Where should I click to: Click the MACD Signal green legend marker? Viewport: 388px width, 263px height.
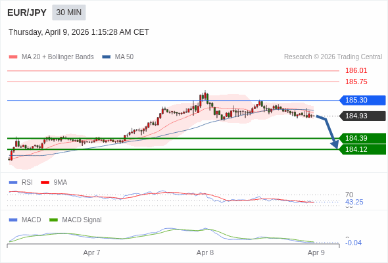(53, 220)
